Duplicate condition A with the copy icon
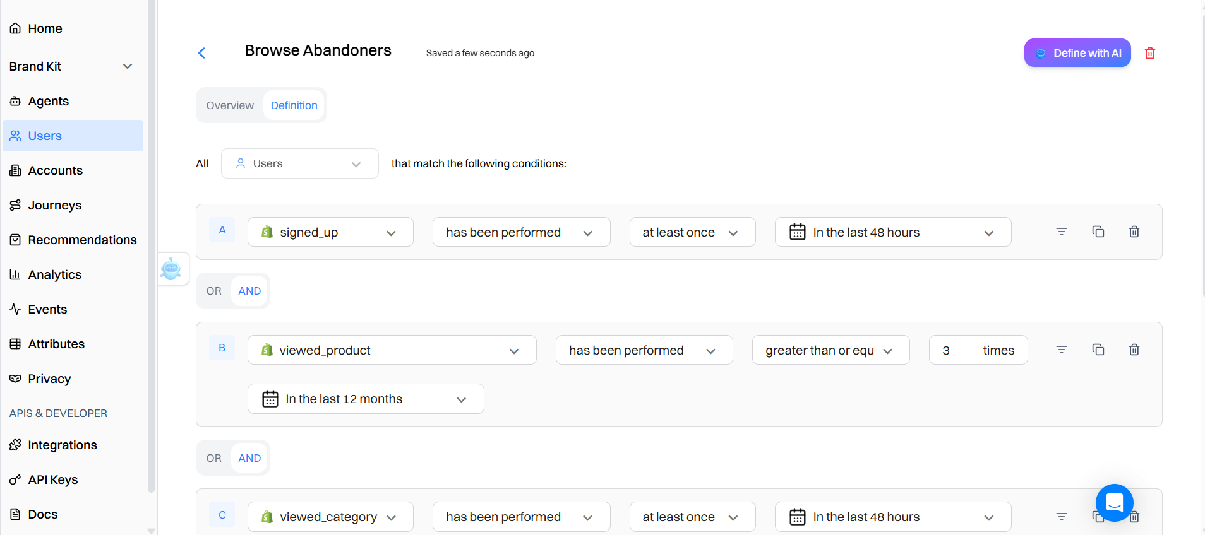 1098,232
